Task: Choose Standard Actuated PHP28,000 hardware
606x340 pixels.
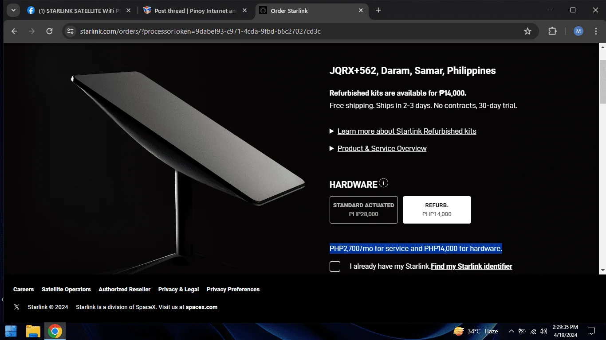Action: (x=364, y=210)
